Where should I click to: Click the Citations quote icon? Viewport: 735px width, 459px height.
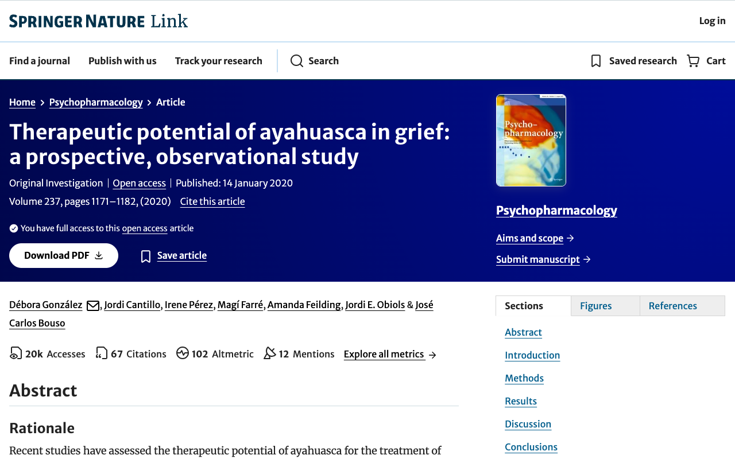[x=102, y=353]
